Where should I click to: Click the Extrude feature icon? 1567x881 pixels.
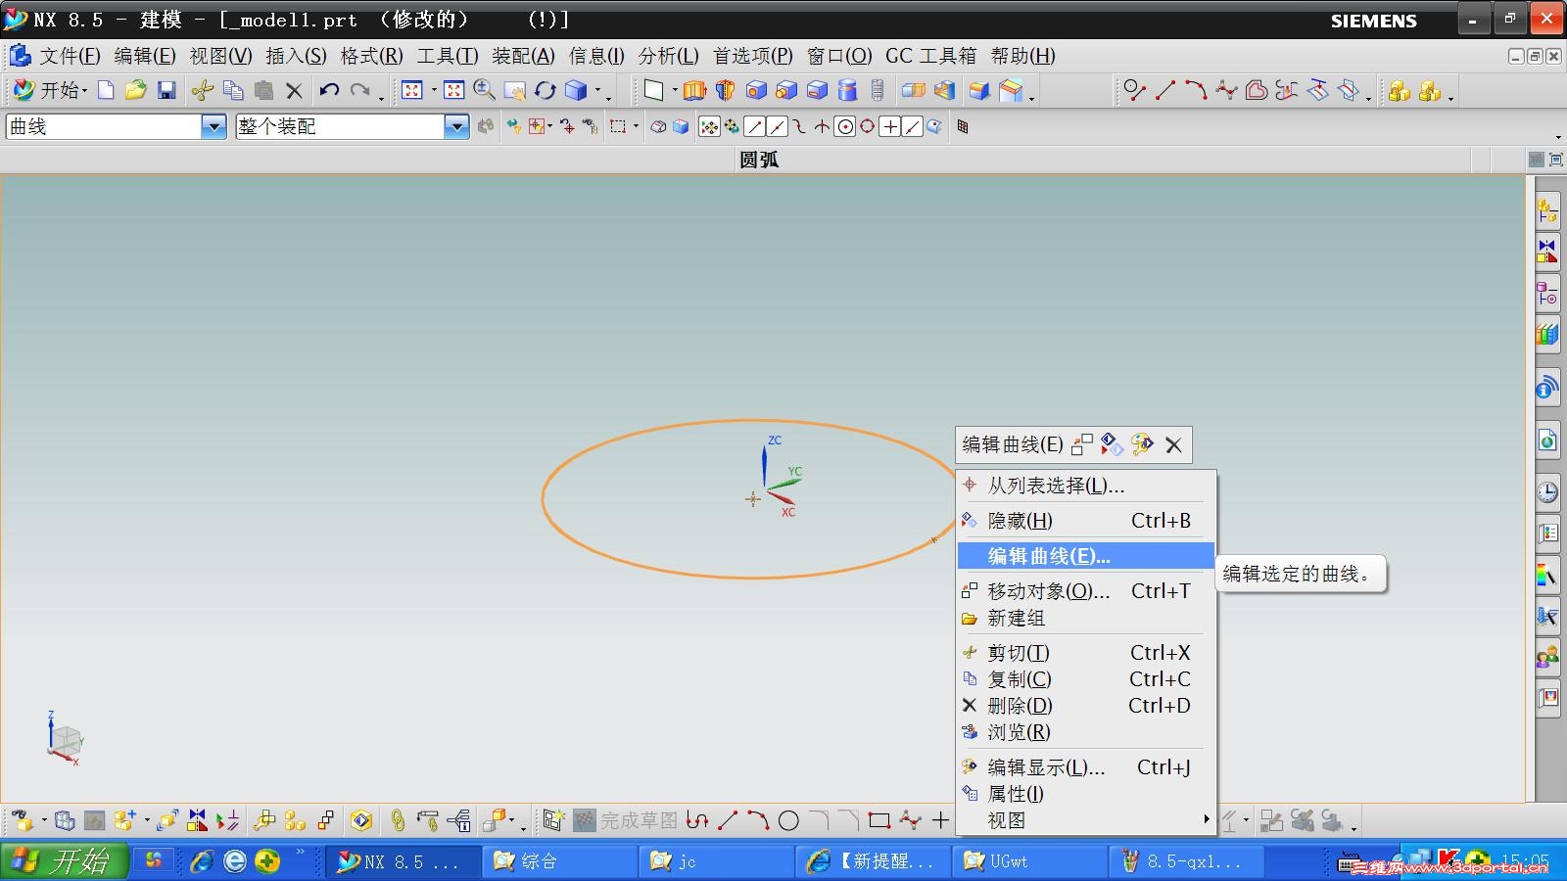click(x=694, y=91)
